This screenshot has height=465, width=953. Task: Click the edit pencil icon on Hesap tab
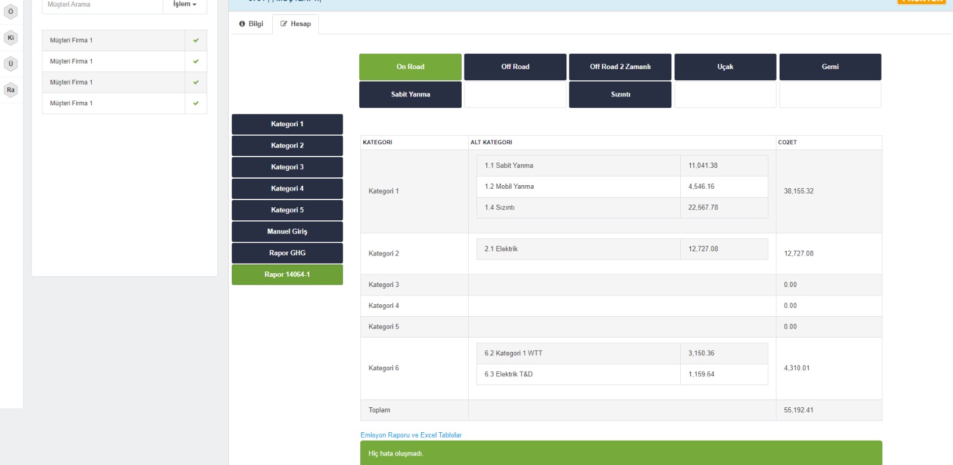tap(284, 24)
